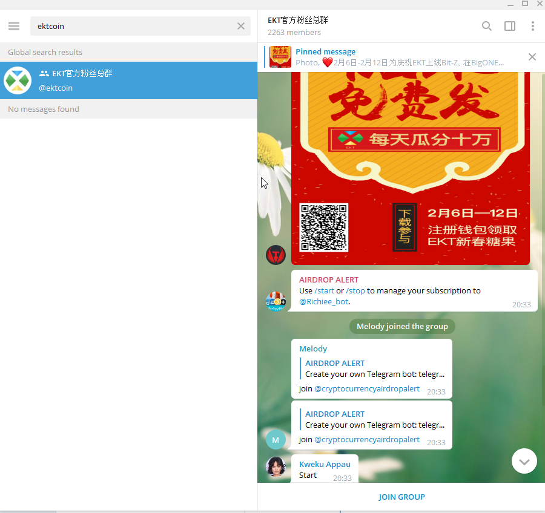
Task: Click the pink AIRDROP ALERT sender name
Action: click(328, 280)
